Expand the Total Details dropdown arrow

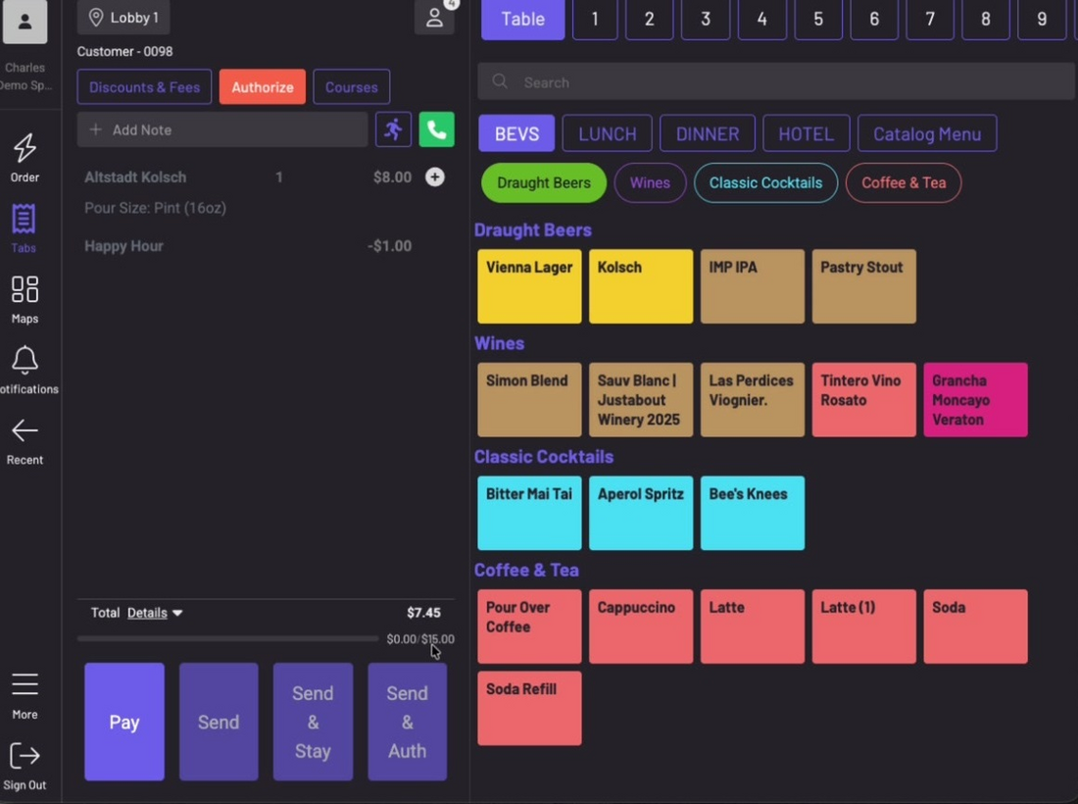(x=177, y=613)
